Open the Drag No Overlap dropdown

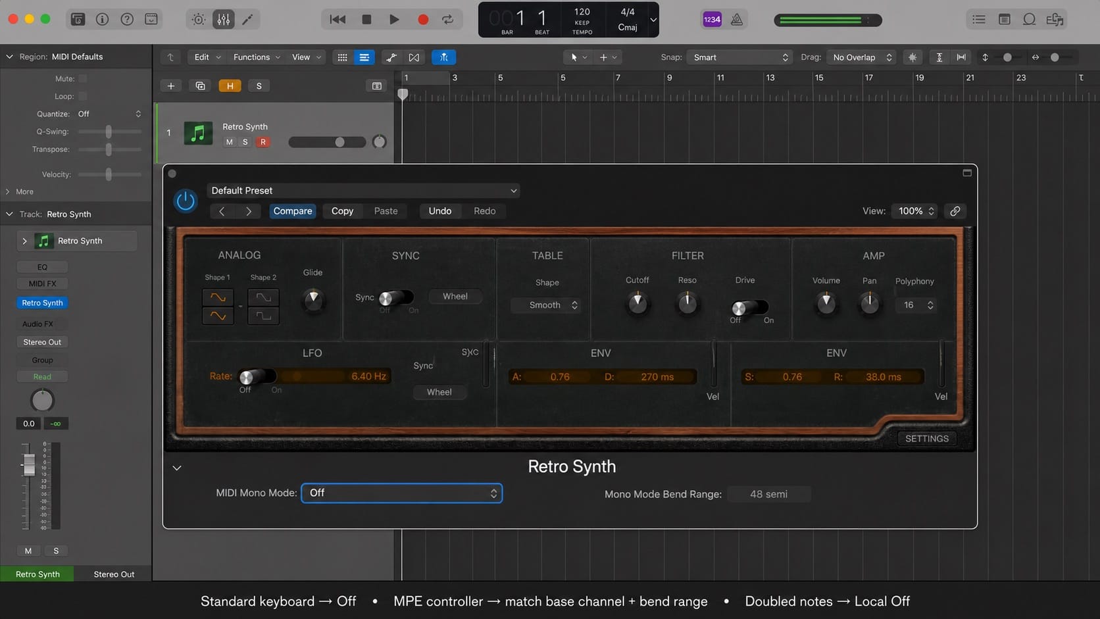tap(862, 57)
